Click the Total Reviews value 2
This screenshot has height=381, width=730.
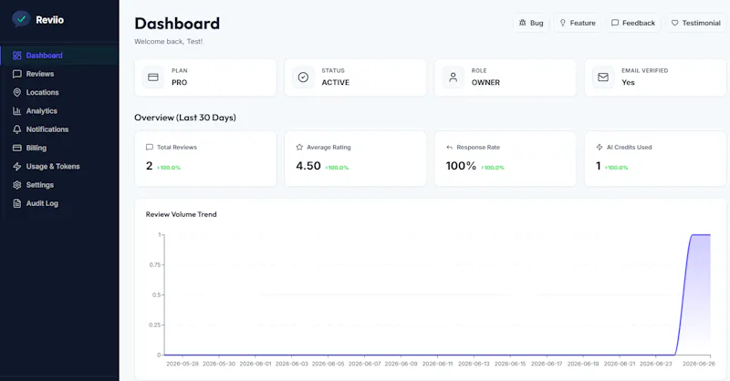(149, 166)
